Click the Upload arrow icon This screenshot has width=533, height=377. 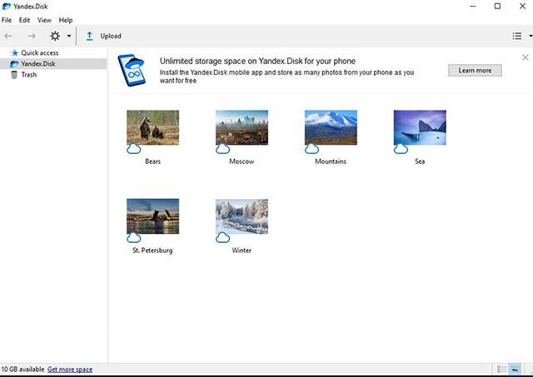click(x=89, y=37)
